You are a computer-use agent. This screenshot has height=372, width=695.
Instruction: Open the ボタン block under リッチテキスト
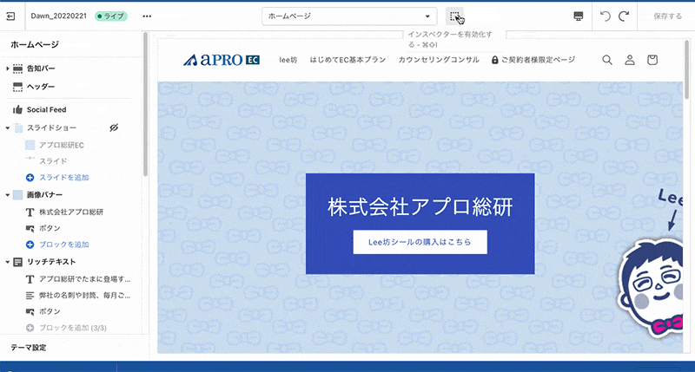click(x=50, y=311)
